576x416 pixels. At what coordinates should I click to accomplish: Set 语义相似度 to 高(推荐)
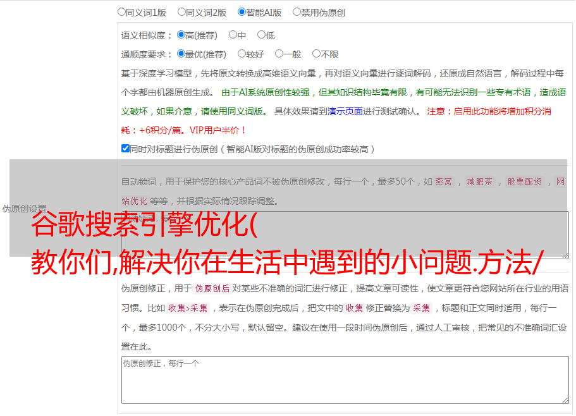(181, 35)
